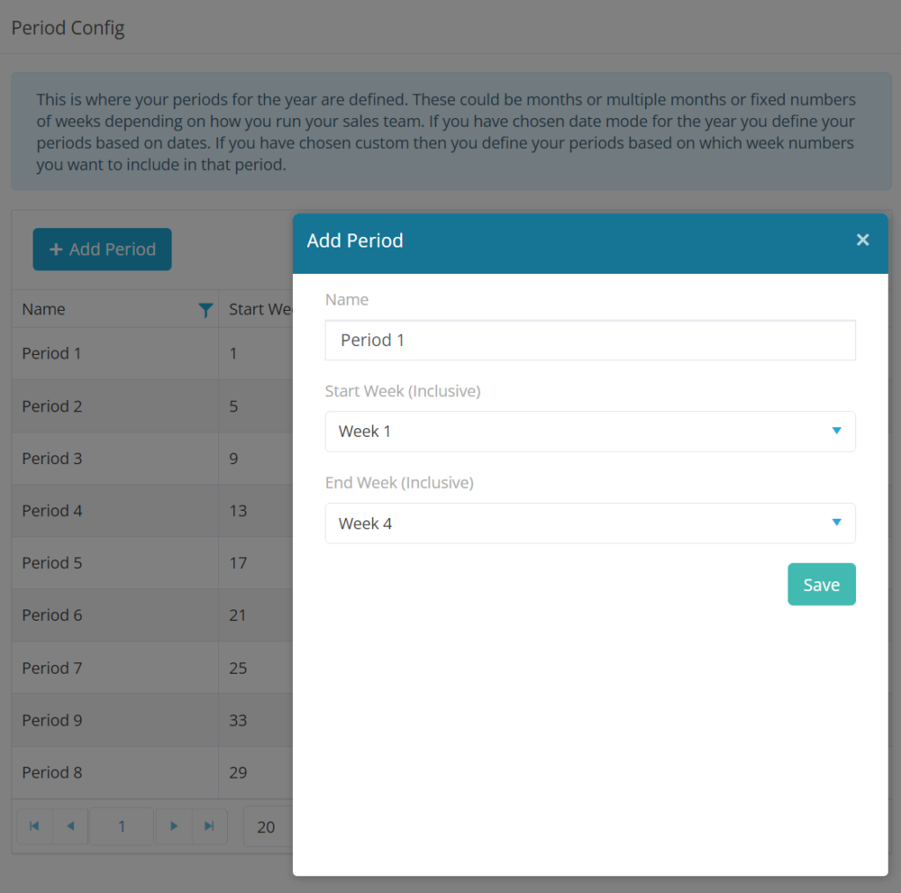Click the Save button
The image size is (901, 893).
(x=821, y=584)
